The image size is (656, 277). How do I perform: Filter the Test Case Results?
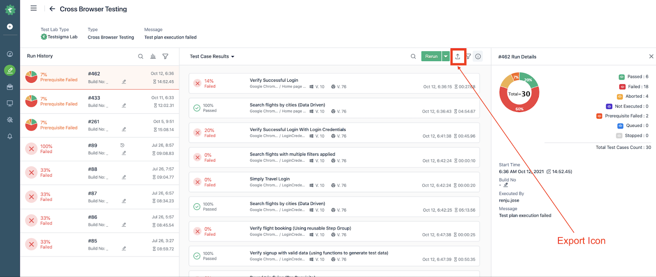tap(468, 56)
